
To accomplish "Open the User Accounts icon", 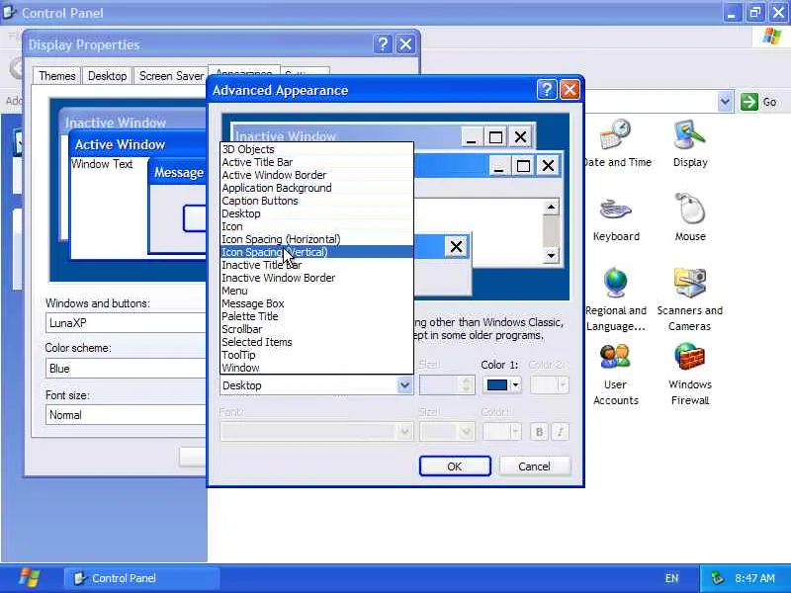I will (x=615, y=375).
